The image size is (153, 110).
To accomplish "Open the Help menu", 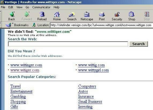I will point(56,7).
